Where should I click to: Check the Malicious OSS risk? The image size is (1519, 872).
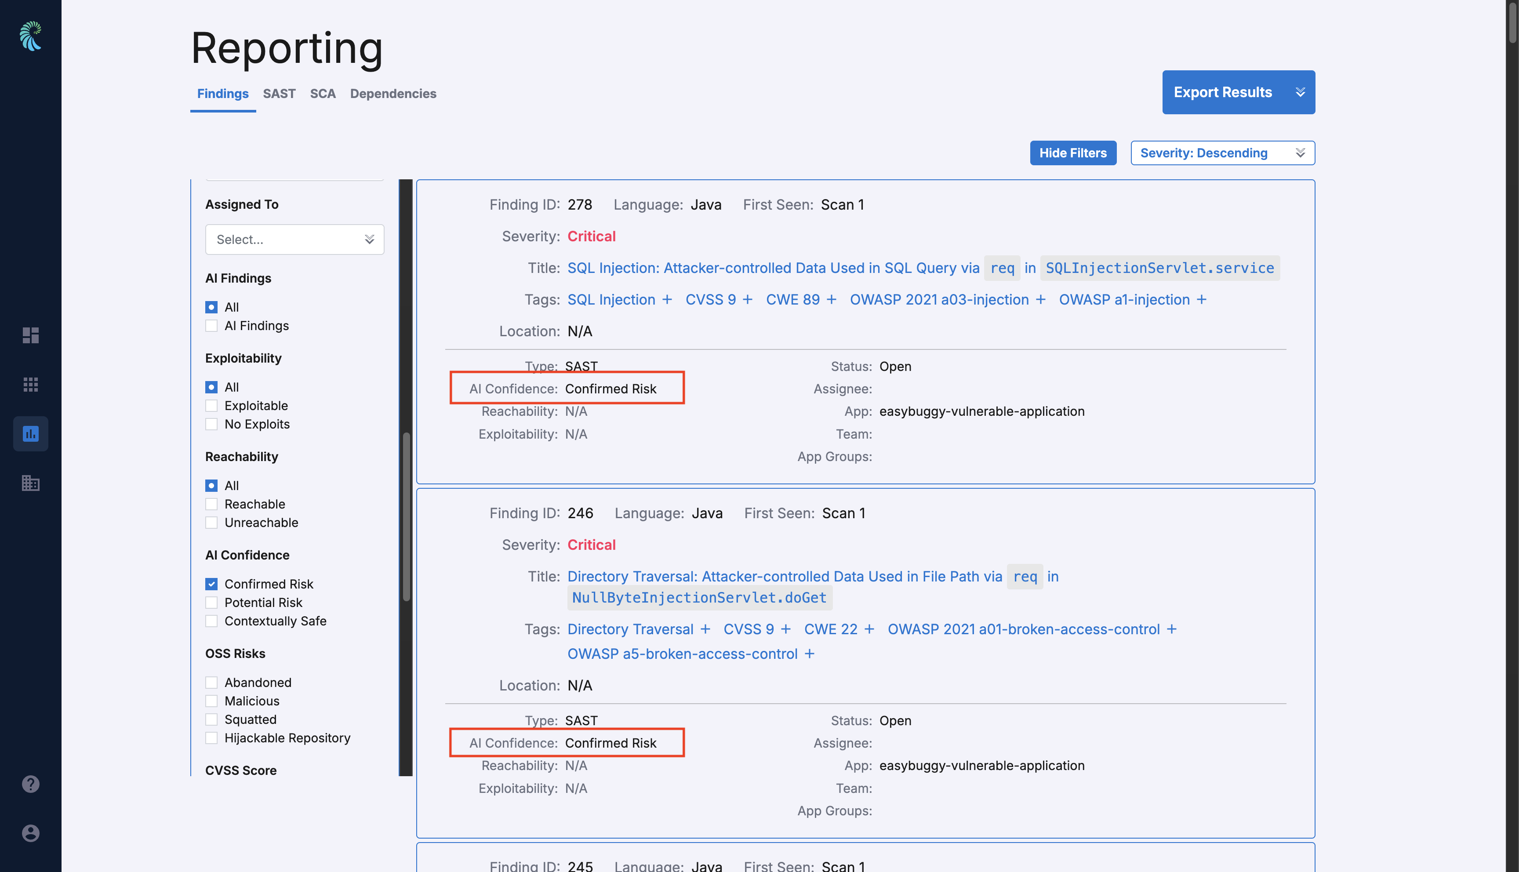(x=211, y=701)
